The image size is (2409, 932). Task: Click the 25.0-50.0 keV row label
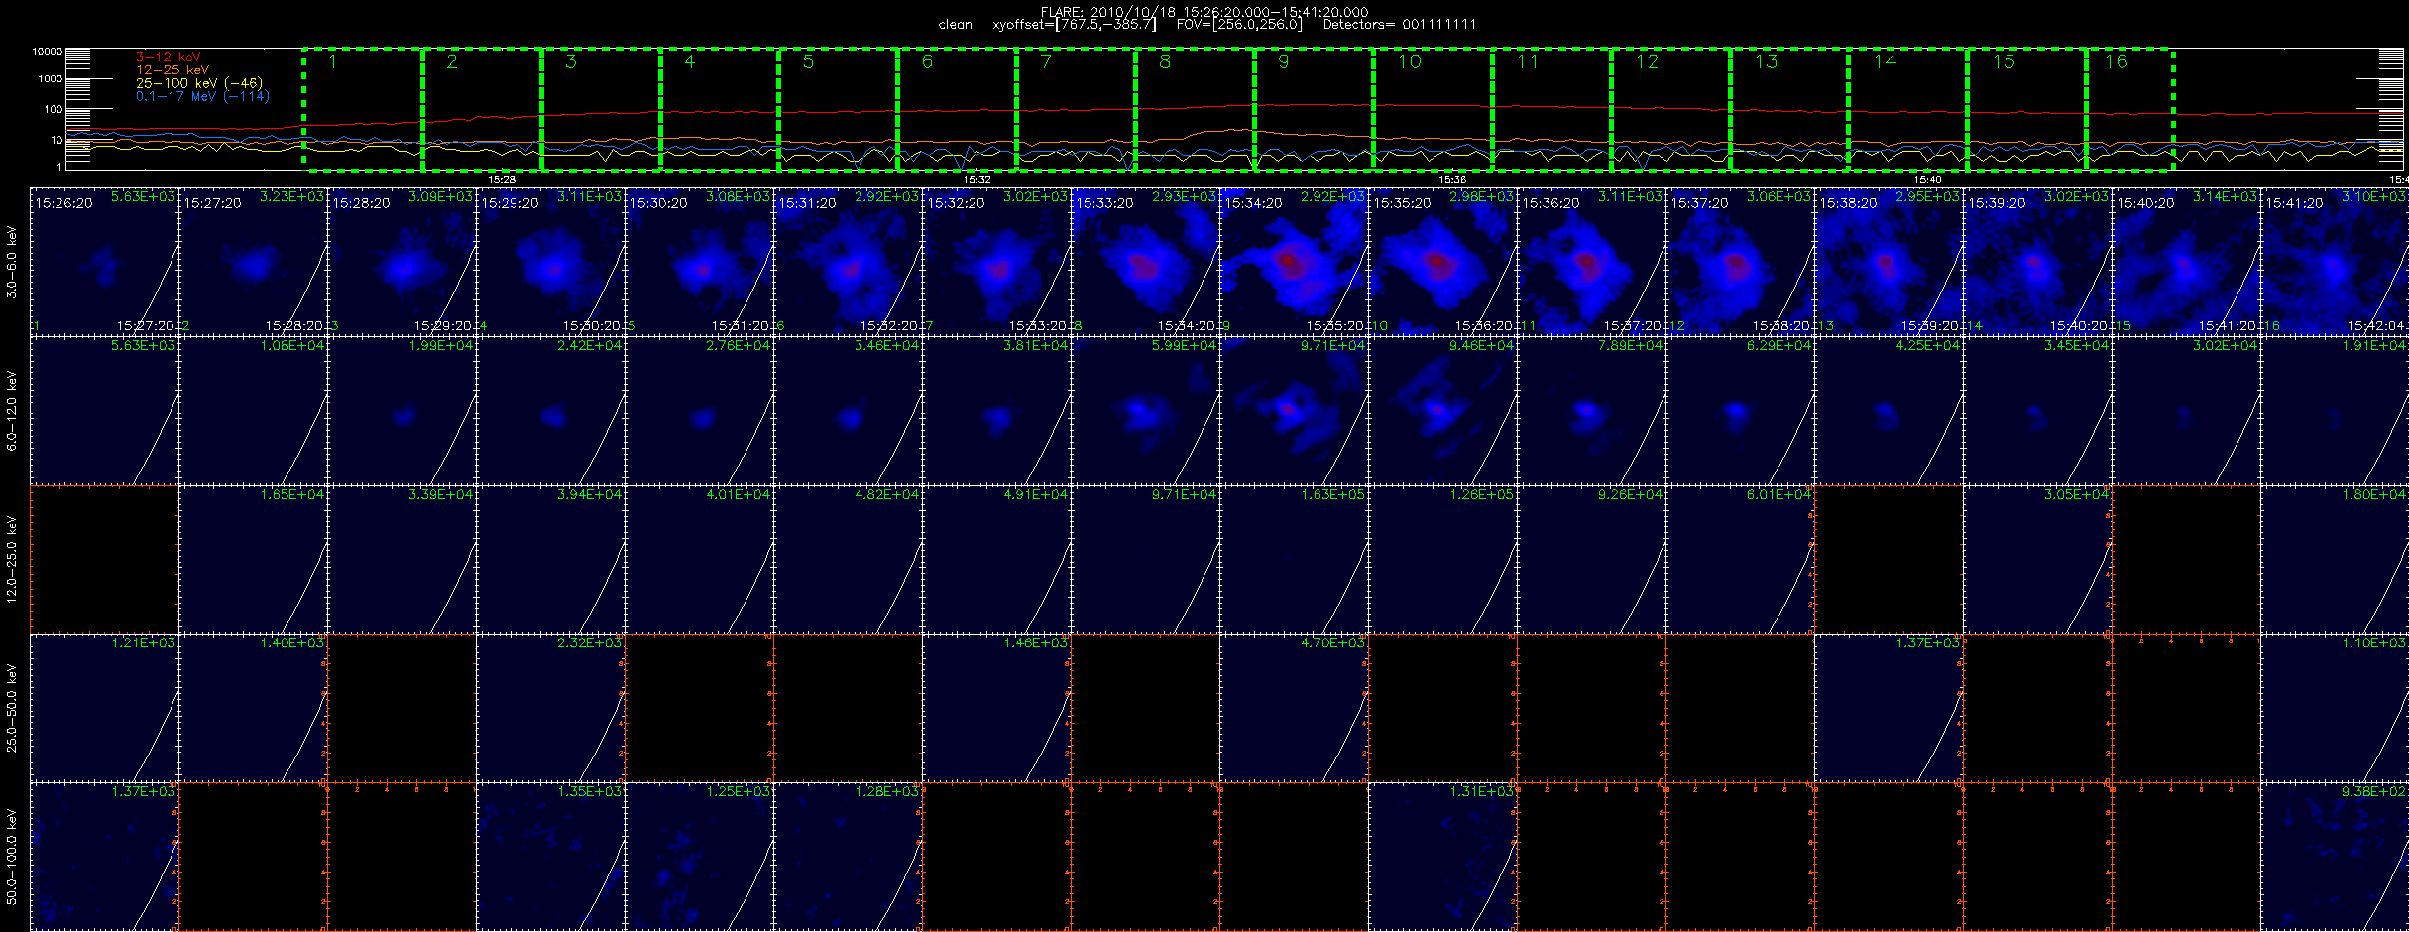[12, 708]
